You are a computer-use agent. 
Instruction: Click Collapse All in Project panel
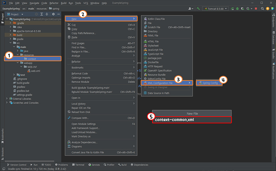(x=47, y=14)
